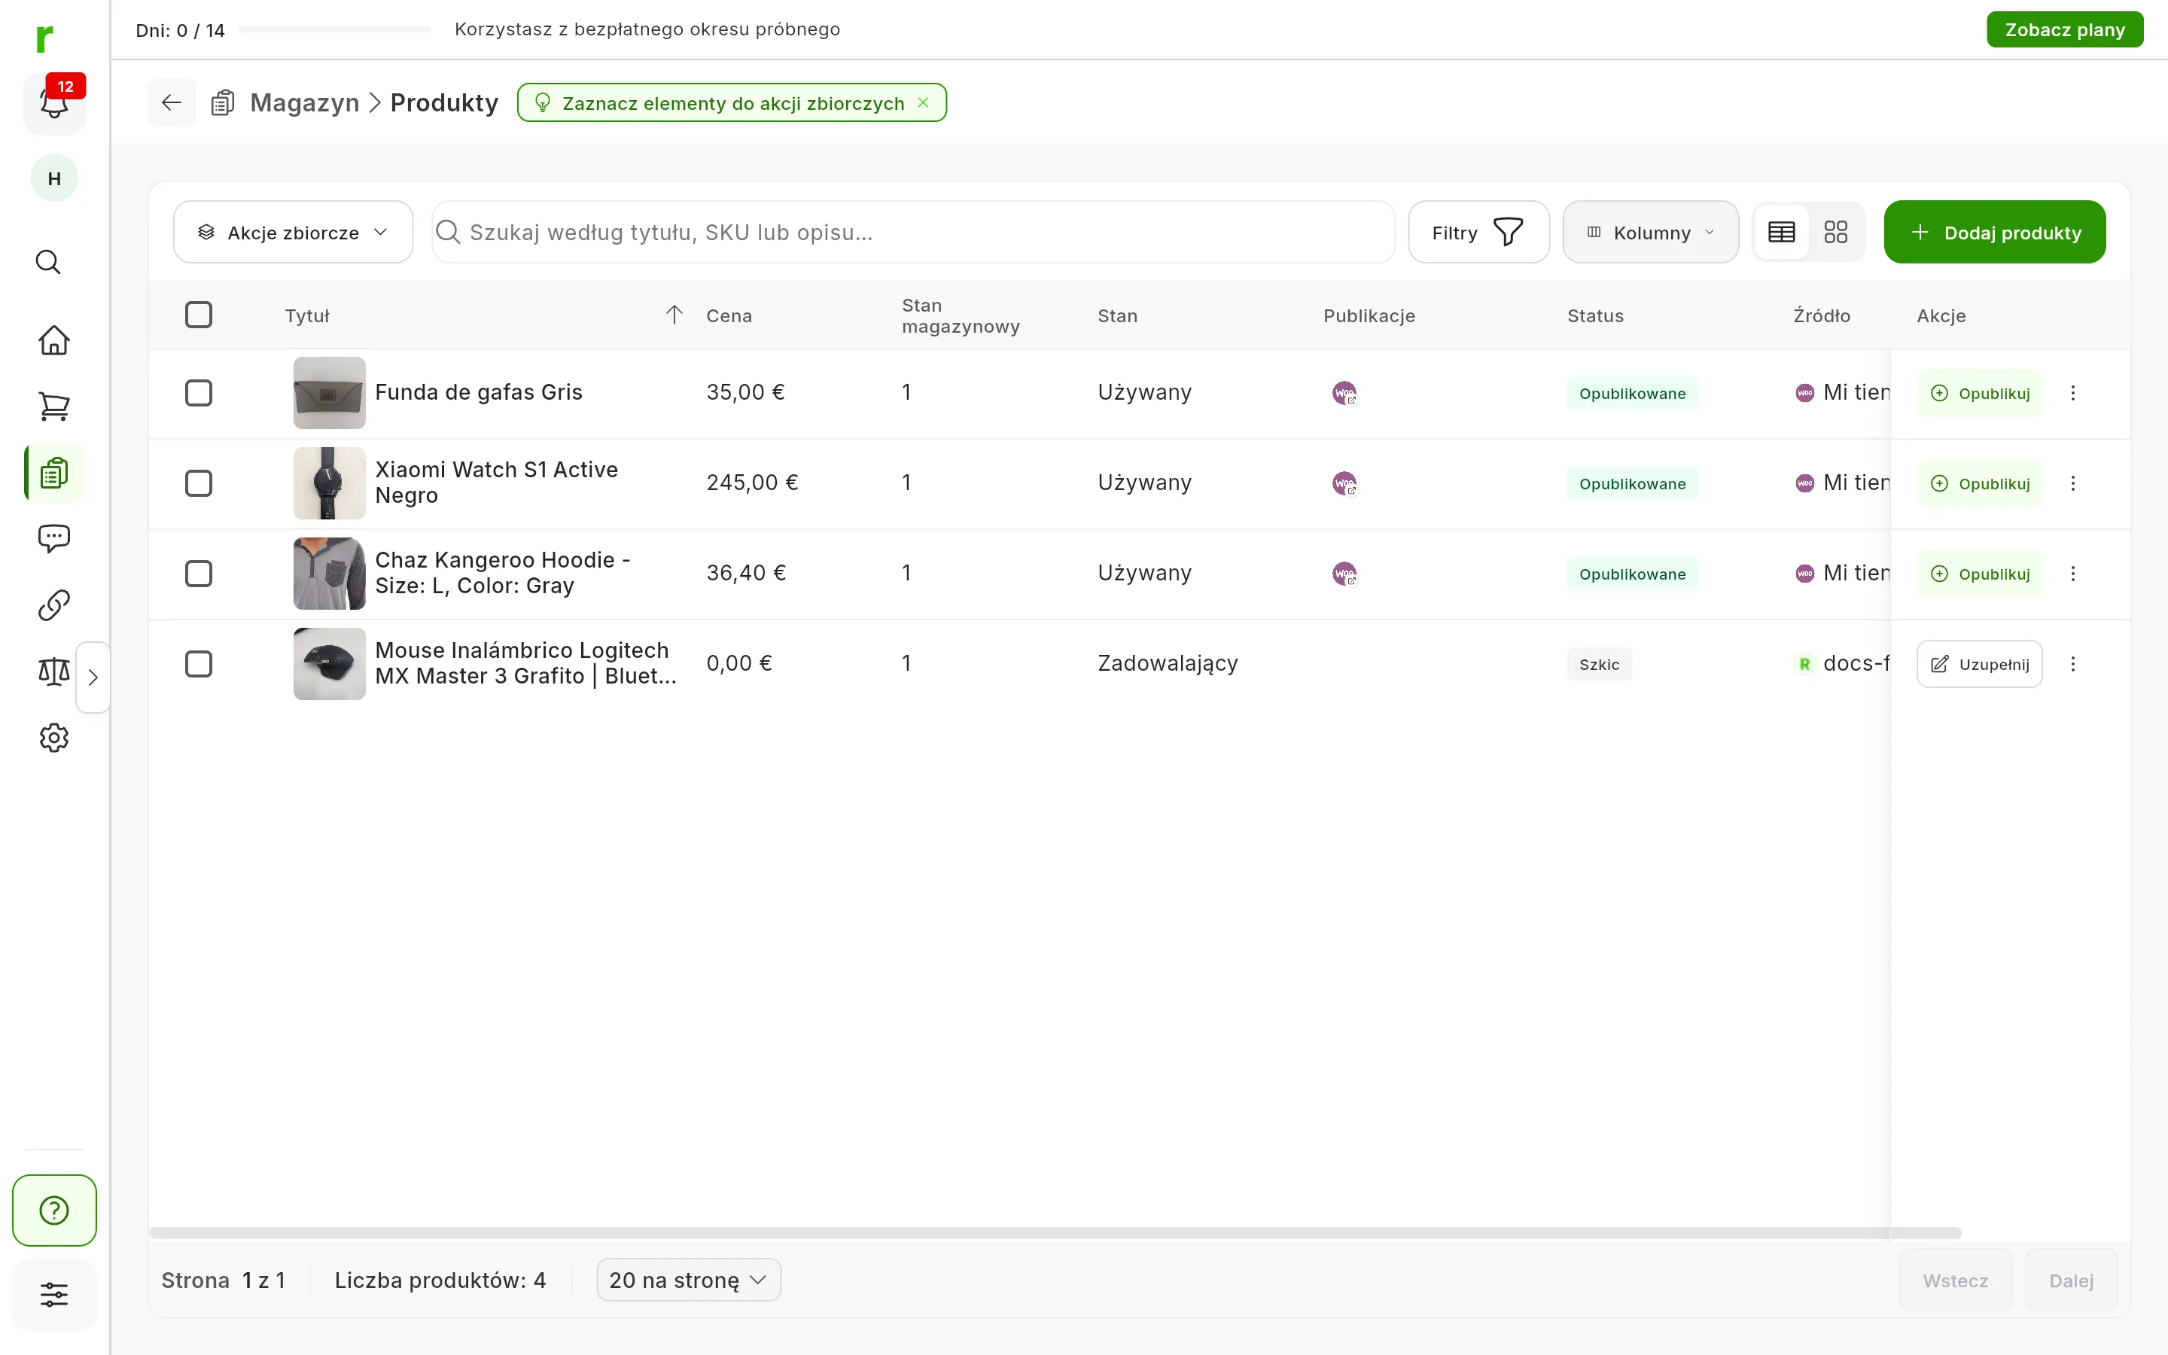
Task: Expand the Kolumny dropdown
Action: [1650, 232]
